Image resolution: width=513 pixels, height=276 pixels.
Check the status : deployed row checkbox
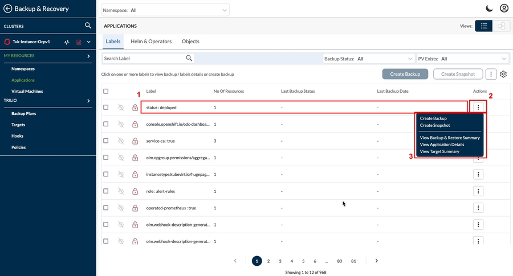click(x=105, y=108)
